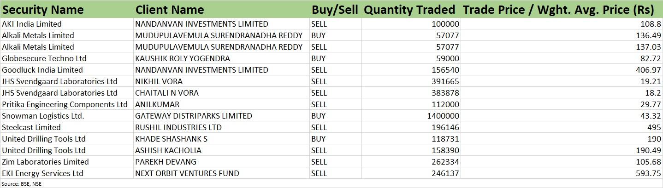Screen dimensions: 663x188
Task: Click the quantity 1400000 cell
Action: (411, 116)
